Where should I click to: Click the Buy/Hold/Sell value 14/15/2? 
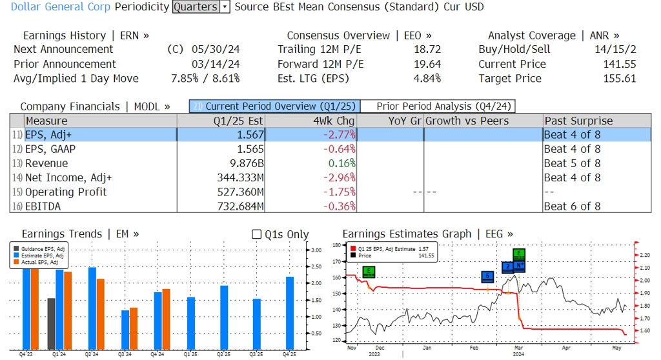pos(615,49)
